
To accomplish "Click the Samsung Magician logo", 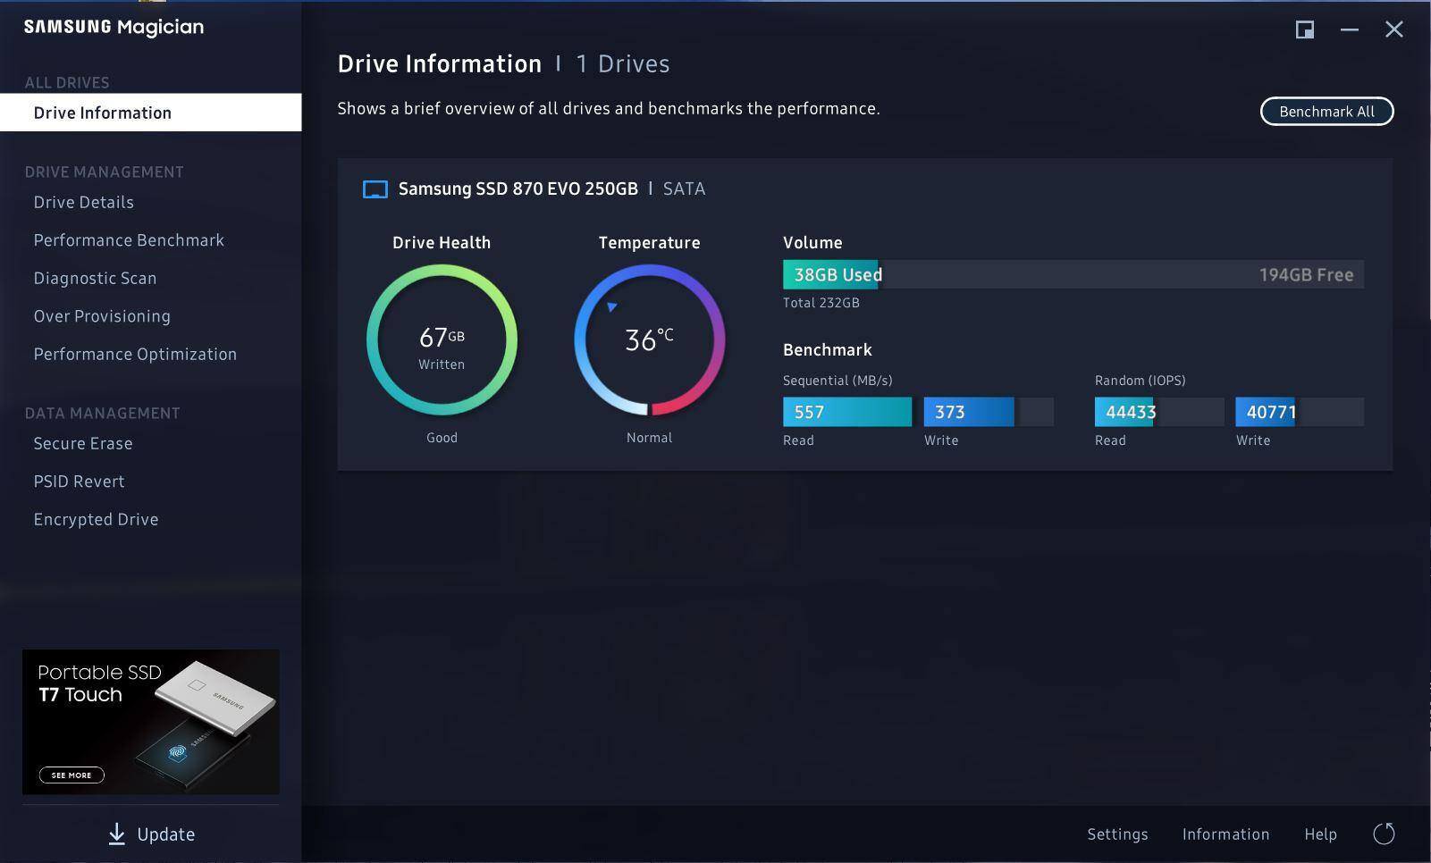I will (x=114, y=28).
